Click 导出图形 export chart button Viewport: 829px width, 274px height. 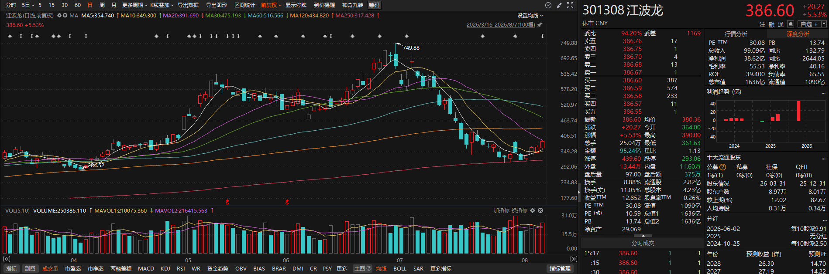tap(217, 5)
